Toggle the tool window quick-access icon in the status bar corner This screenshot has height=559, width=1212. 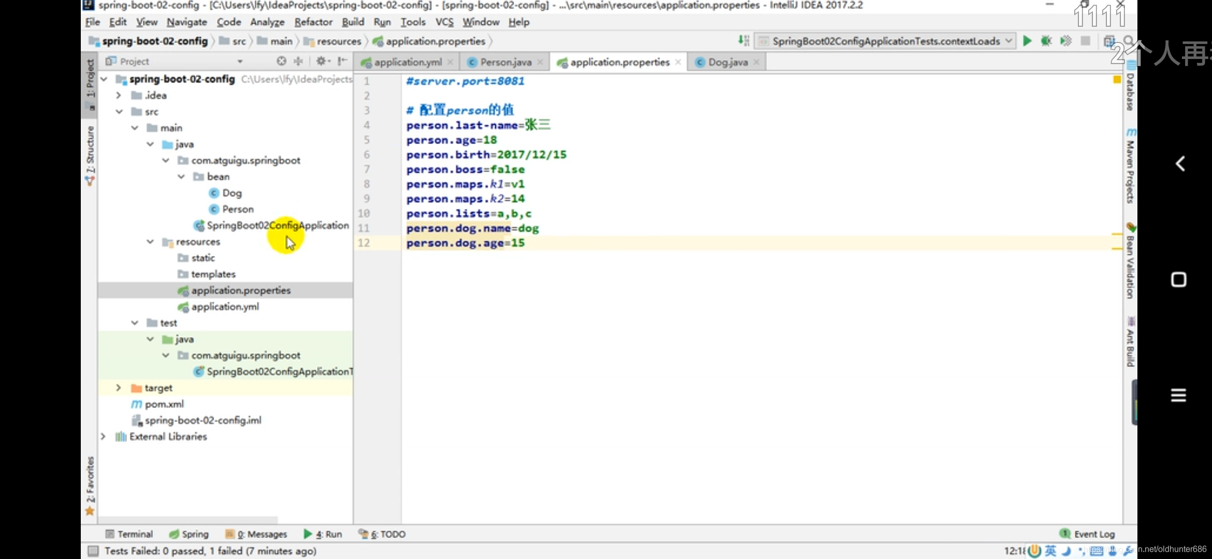(x=93, y=551)
